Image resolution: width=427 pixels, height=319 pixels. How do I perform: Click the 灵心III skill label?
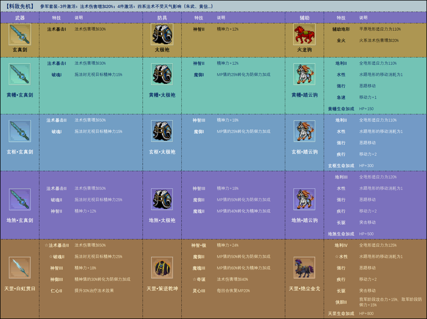tap(199, 291)
